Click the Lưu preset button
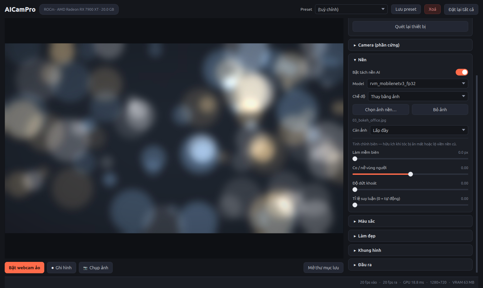Viewport: 483px width, 288px height. tap(406, 9)
